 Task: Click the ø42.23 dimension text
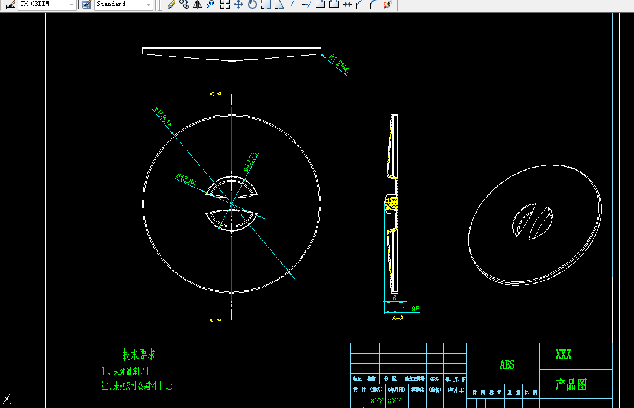point(250,162)
